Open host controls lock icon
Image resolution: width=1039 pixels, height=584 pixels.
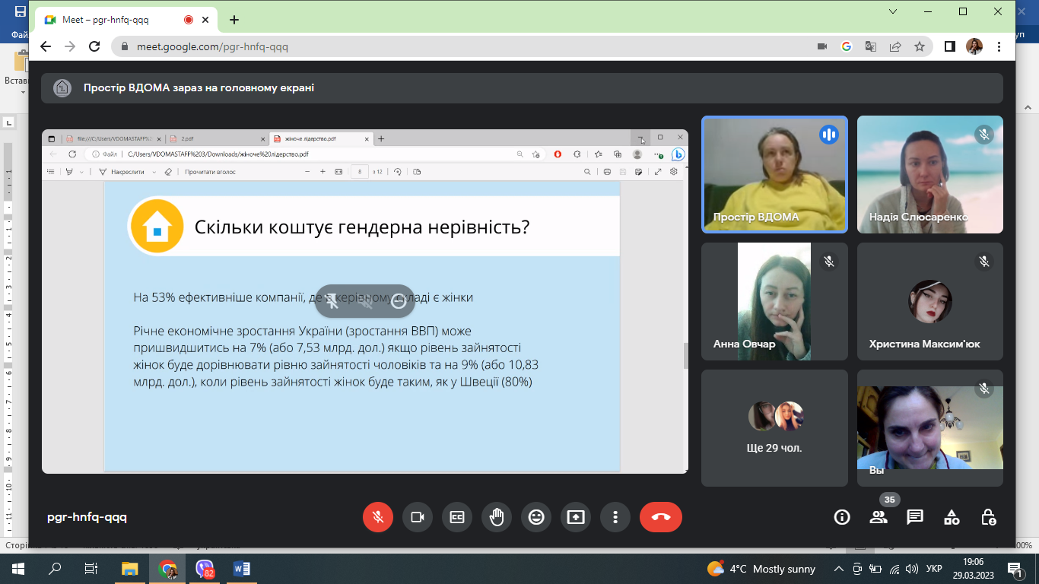[988, 517]
